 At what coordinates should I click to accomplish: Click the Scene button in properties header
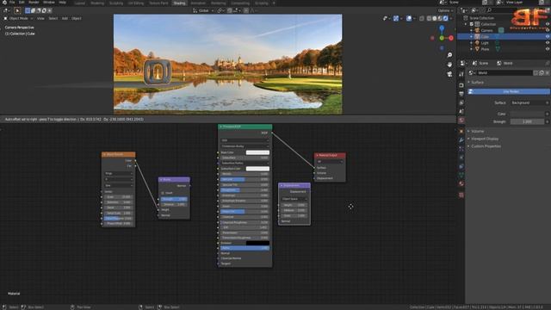click(481, 63)
